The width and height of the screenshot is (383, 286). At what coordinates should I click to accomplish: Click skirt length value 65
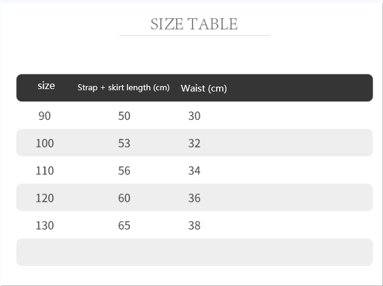pos(124,225)
